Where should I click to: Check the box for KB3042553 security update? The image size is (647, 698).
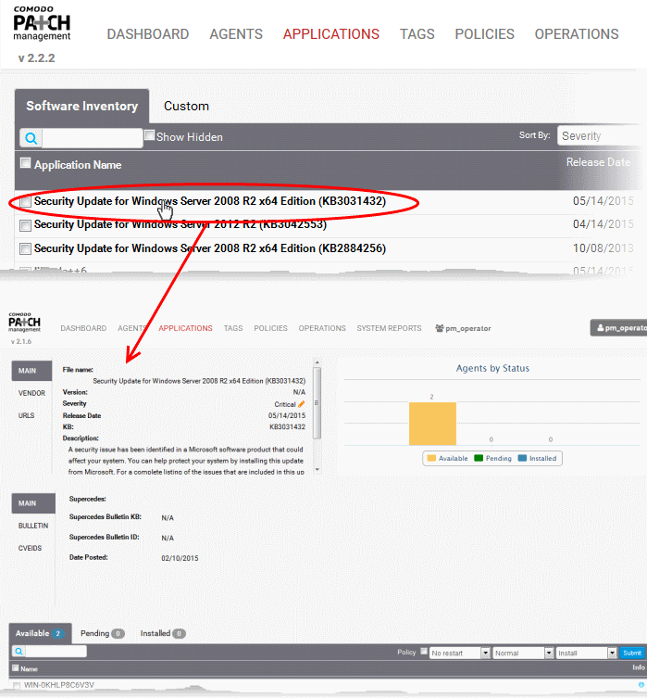click(x=26, y=225)
